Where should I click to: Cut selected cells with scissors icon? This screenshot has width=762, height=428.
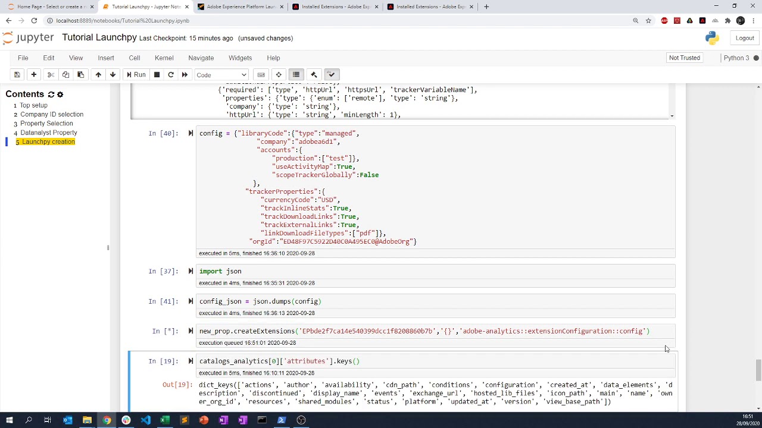tap(51, 75)
